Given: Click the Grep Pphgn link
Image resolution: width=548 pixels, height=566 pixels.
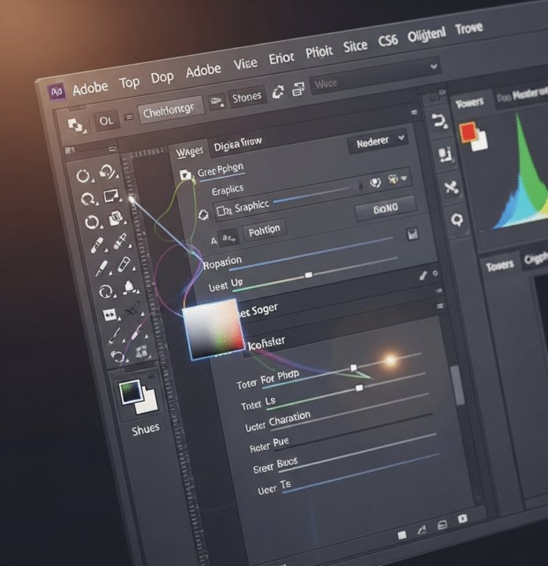Looking at the screenshot, I should pos(221,170).
